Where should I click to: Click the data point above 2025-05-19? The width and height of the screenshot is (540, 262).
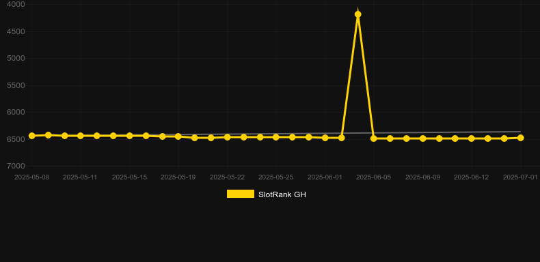pos(178,136)
